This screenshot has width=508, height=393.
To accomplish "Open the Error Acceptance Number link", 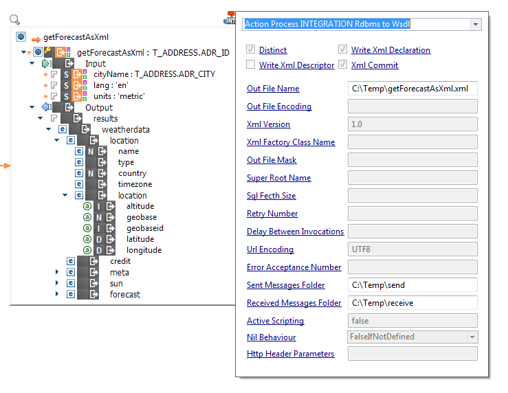I will pyautogui.click(x=294, y=267).
